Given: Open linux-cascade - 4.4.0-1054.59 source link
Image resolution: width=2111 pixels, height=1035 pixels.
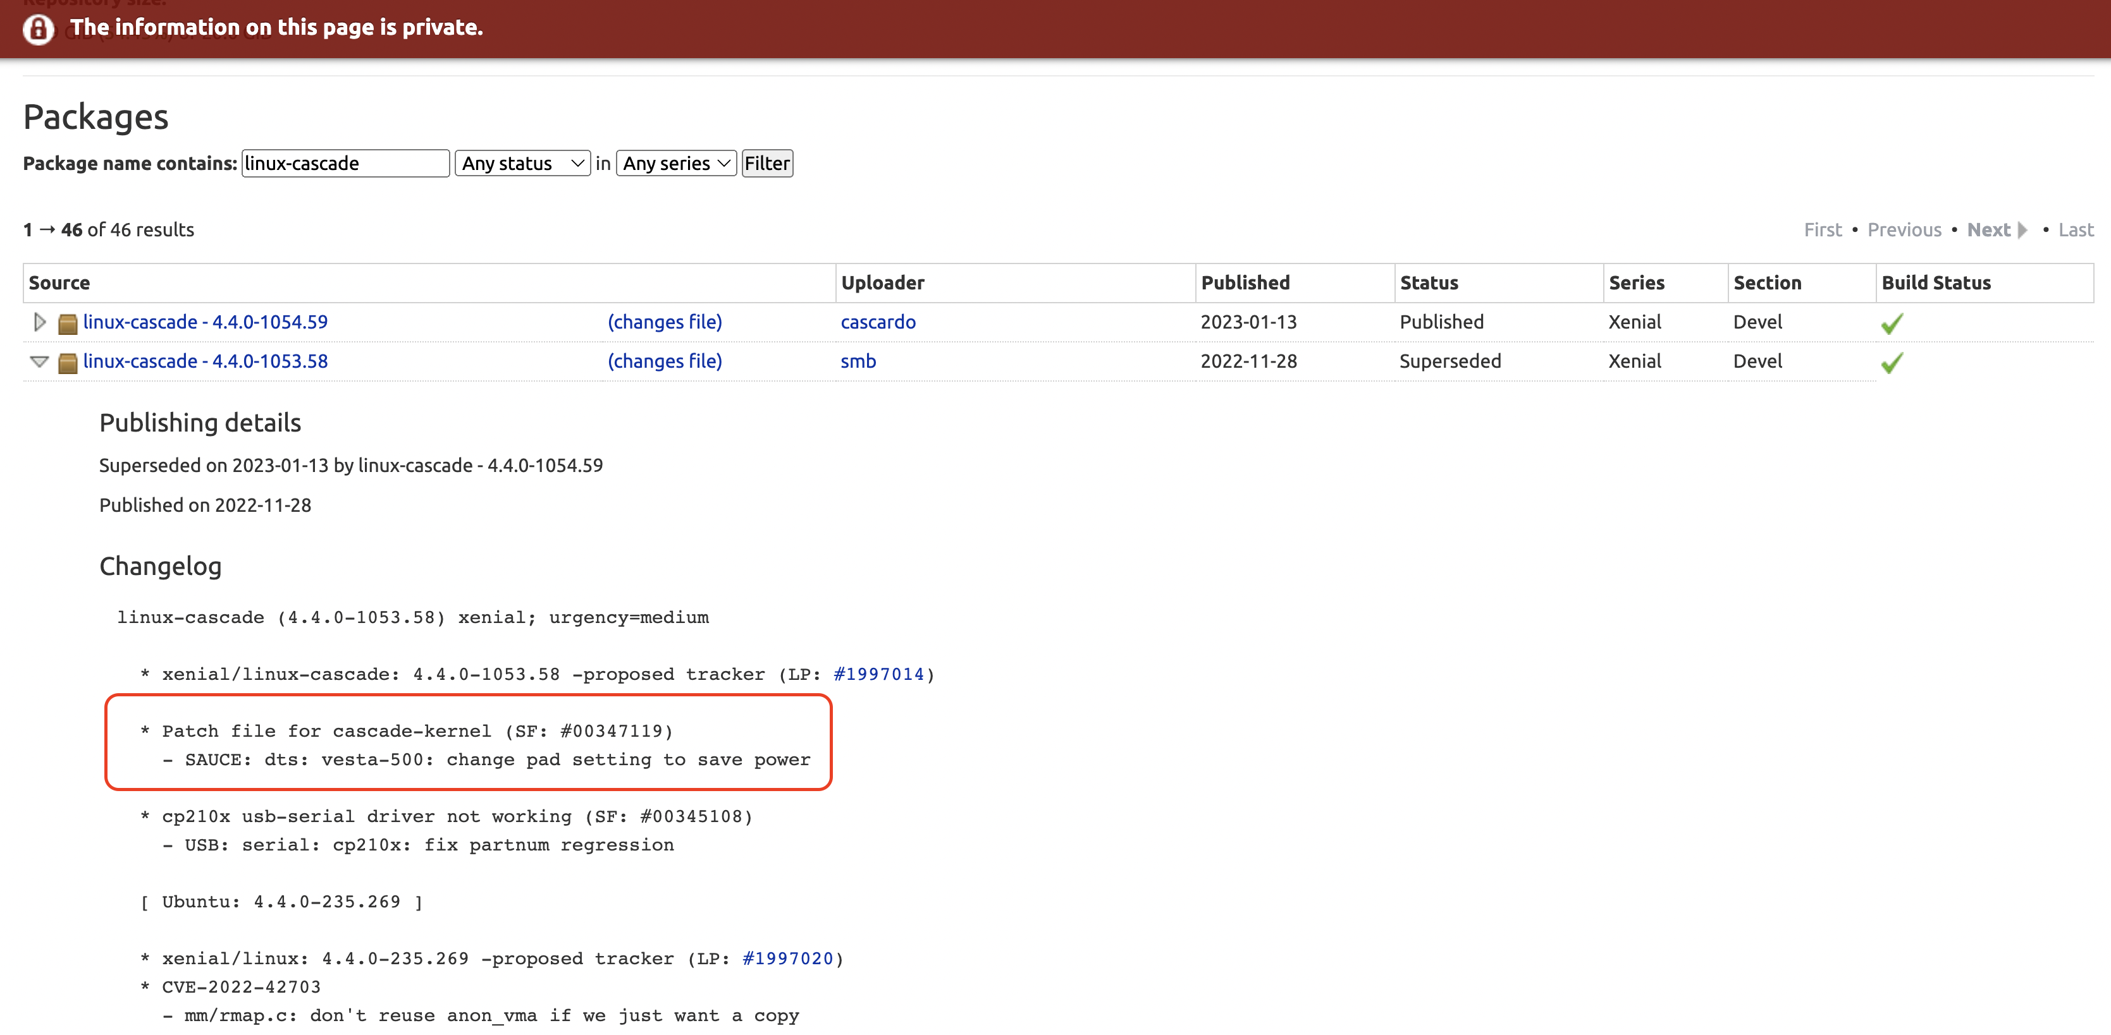Looking at the screenshot, I should click(205, 322).
